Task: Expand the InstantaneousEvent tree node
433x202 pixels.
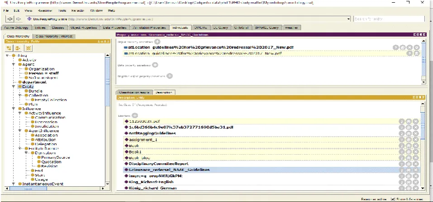Action: click(x=14, y=184)
